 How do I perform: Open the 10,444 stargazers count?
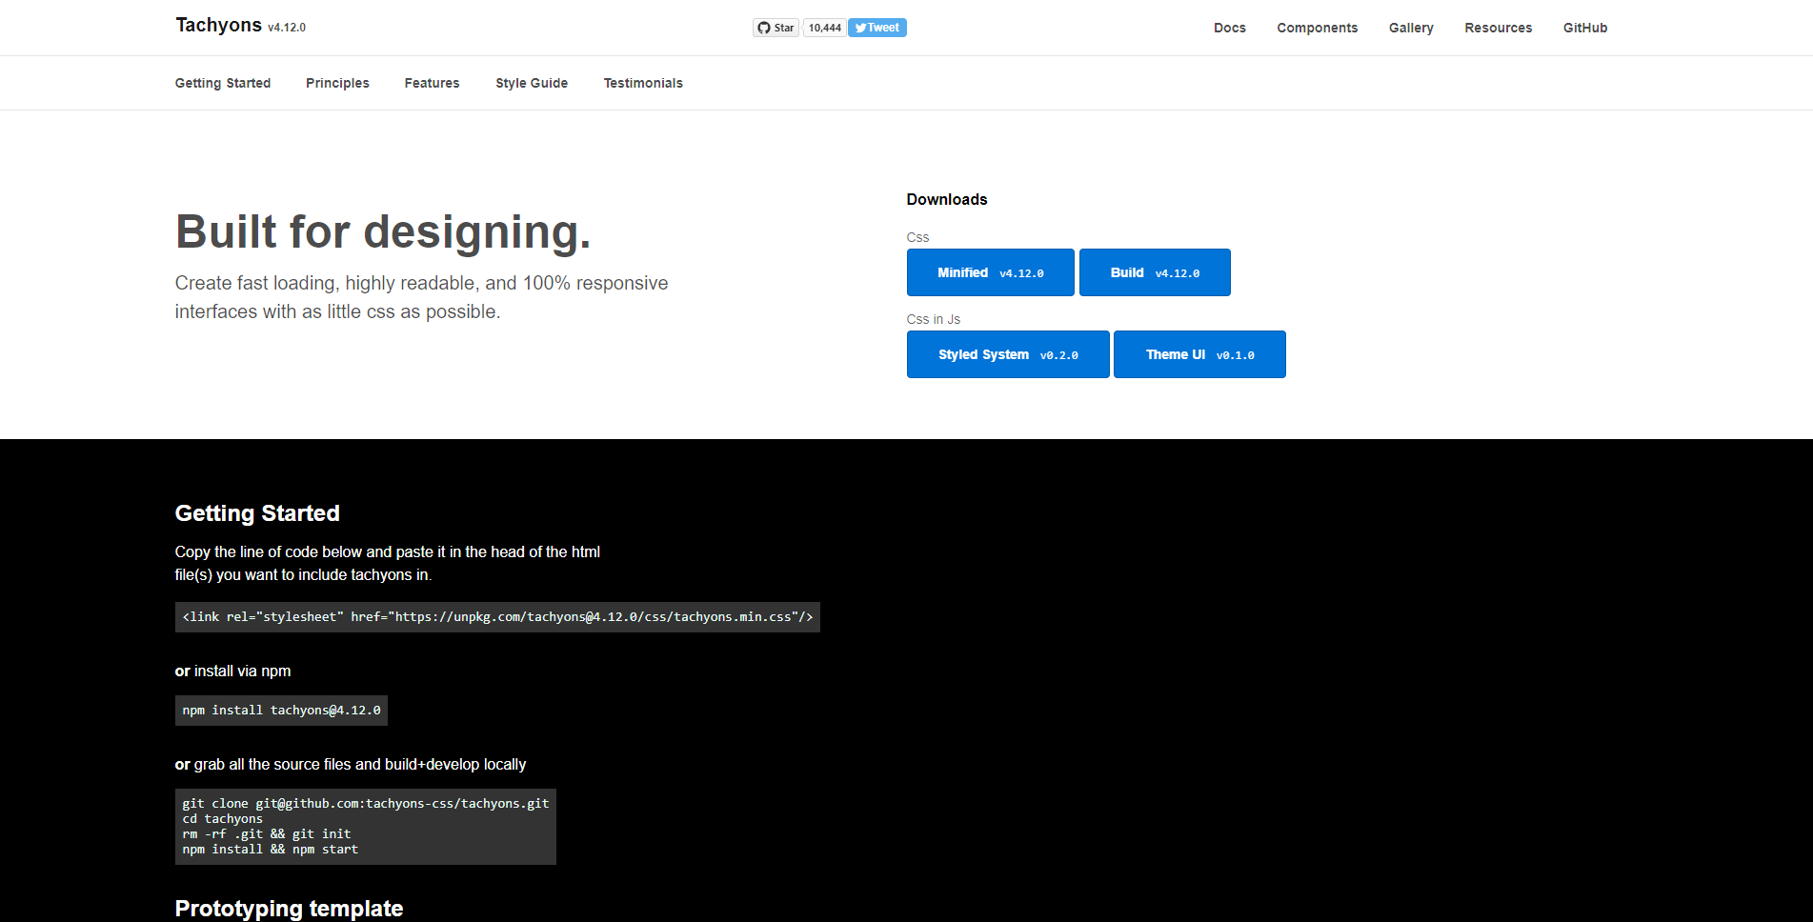[824, 28]
